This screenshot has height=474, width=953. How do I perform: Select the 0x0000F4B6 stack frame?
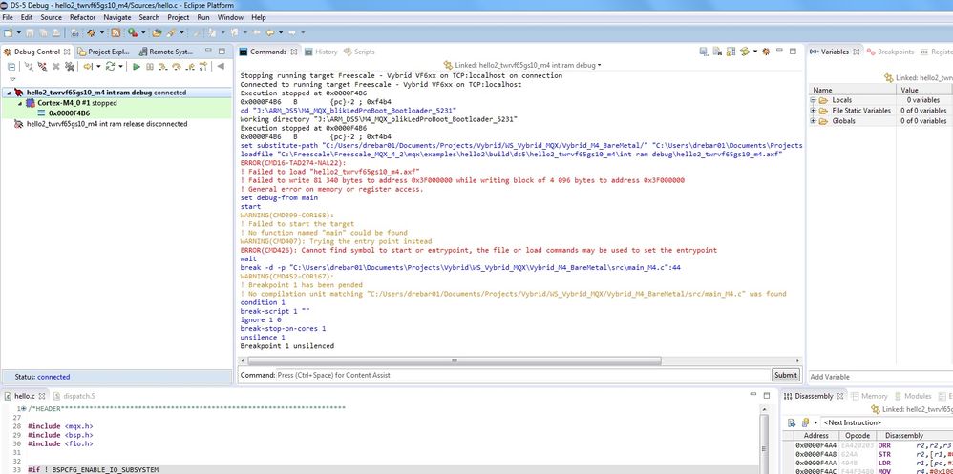coord(64,113)
